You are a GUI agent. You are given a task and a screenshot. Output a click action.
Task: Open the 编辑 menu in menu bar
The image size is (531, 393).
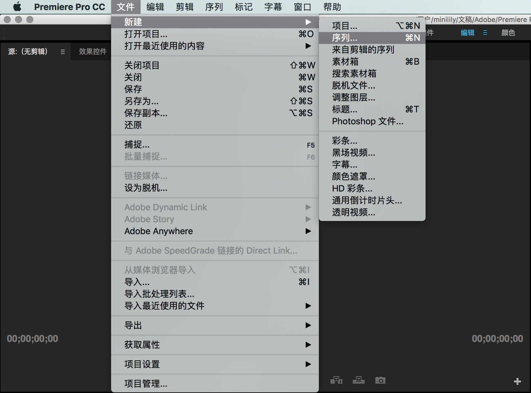(x=155, y=7)
